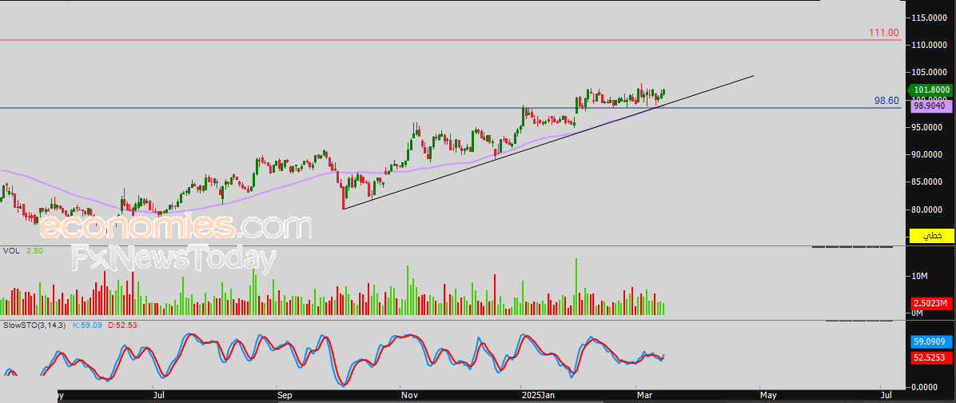Viewport: 956px width, 403px height.
Task: Click the Sep label on time axis
Action: point(284,395)
